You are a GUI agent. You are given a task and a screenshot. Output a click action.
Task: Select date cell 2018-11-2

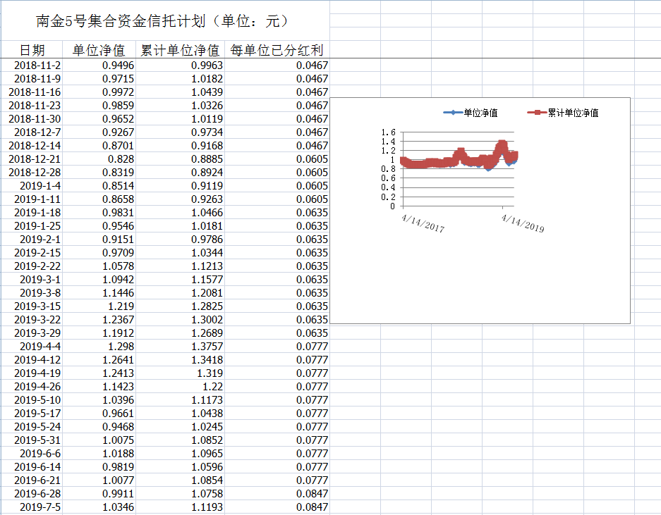click(32, 66)
